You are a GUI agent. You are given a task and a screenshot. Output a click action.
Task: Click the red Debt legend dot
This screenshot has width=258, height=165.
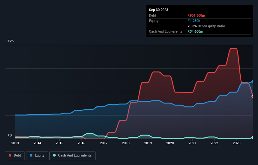pos(10,155)
